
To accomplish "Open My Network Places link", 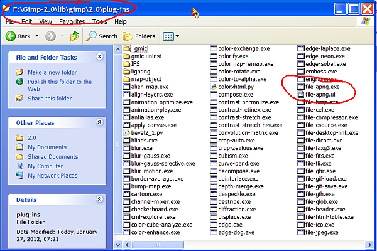I will (53, 176).
